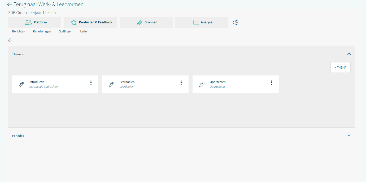The image size is (366, 182).
Task: Select the Analyse tab
Action: 202,22
